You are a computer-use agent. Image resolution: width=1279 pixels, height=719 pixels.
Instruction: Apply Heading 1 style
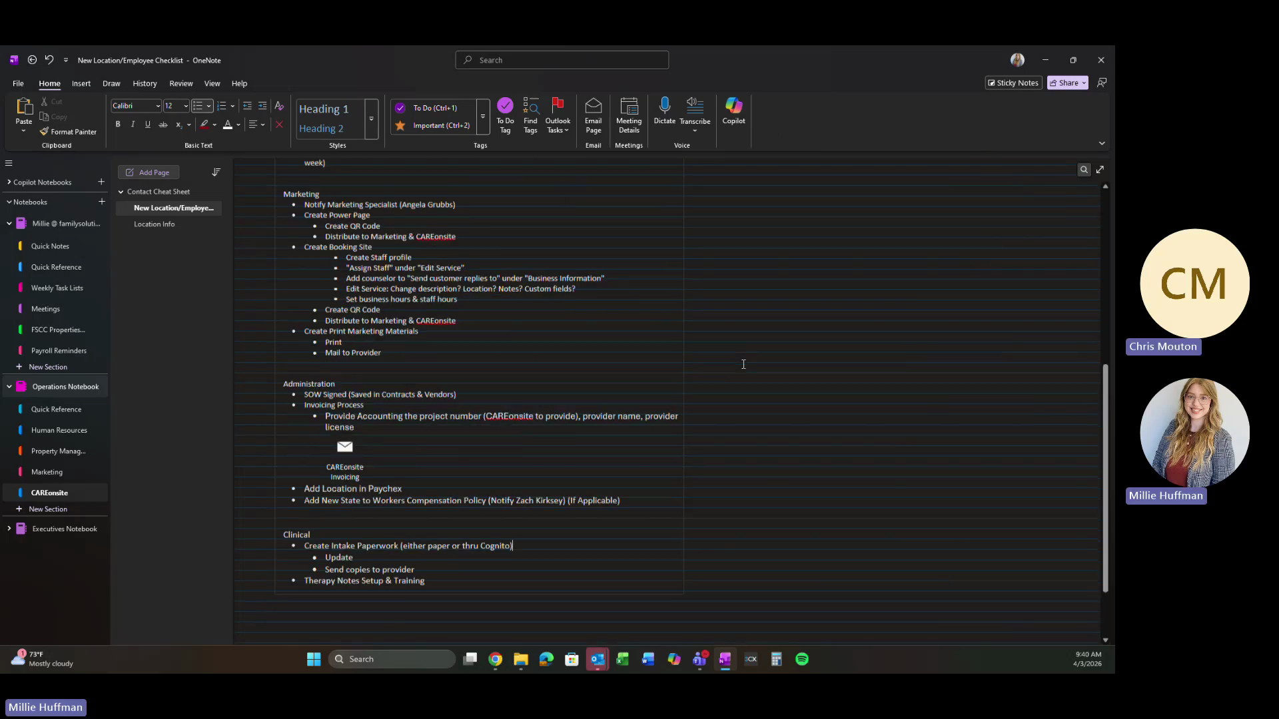pyautogui.click(x=324, y=109)
